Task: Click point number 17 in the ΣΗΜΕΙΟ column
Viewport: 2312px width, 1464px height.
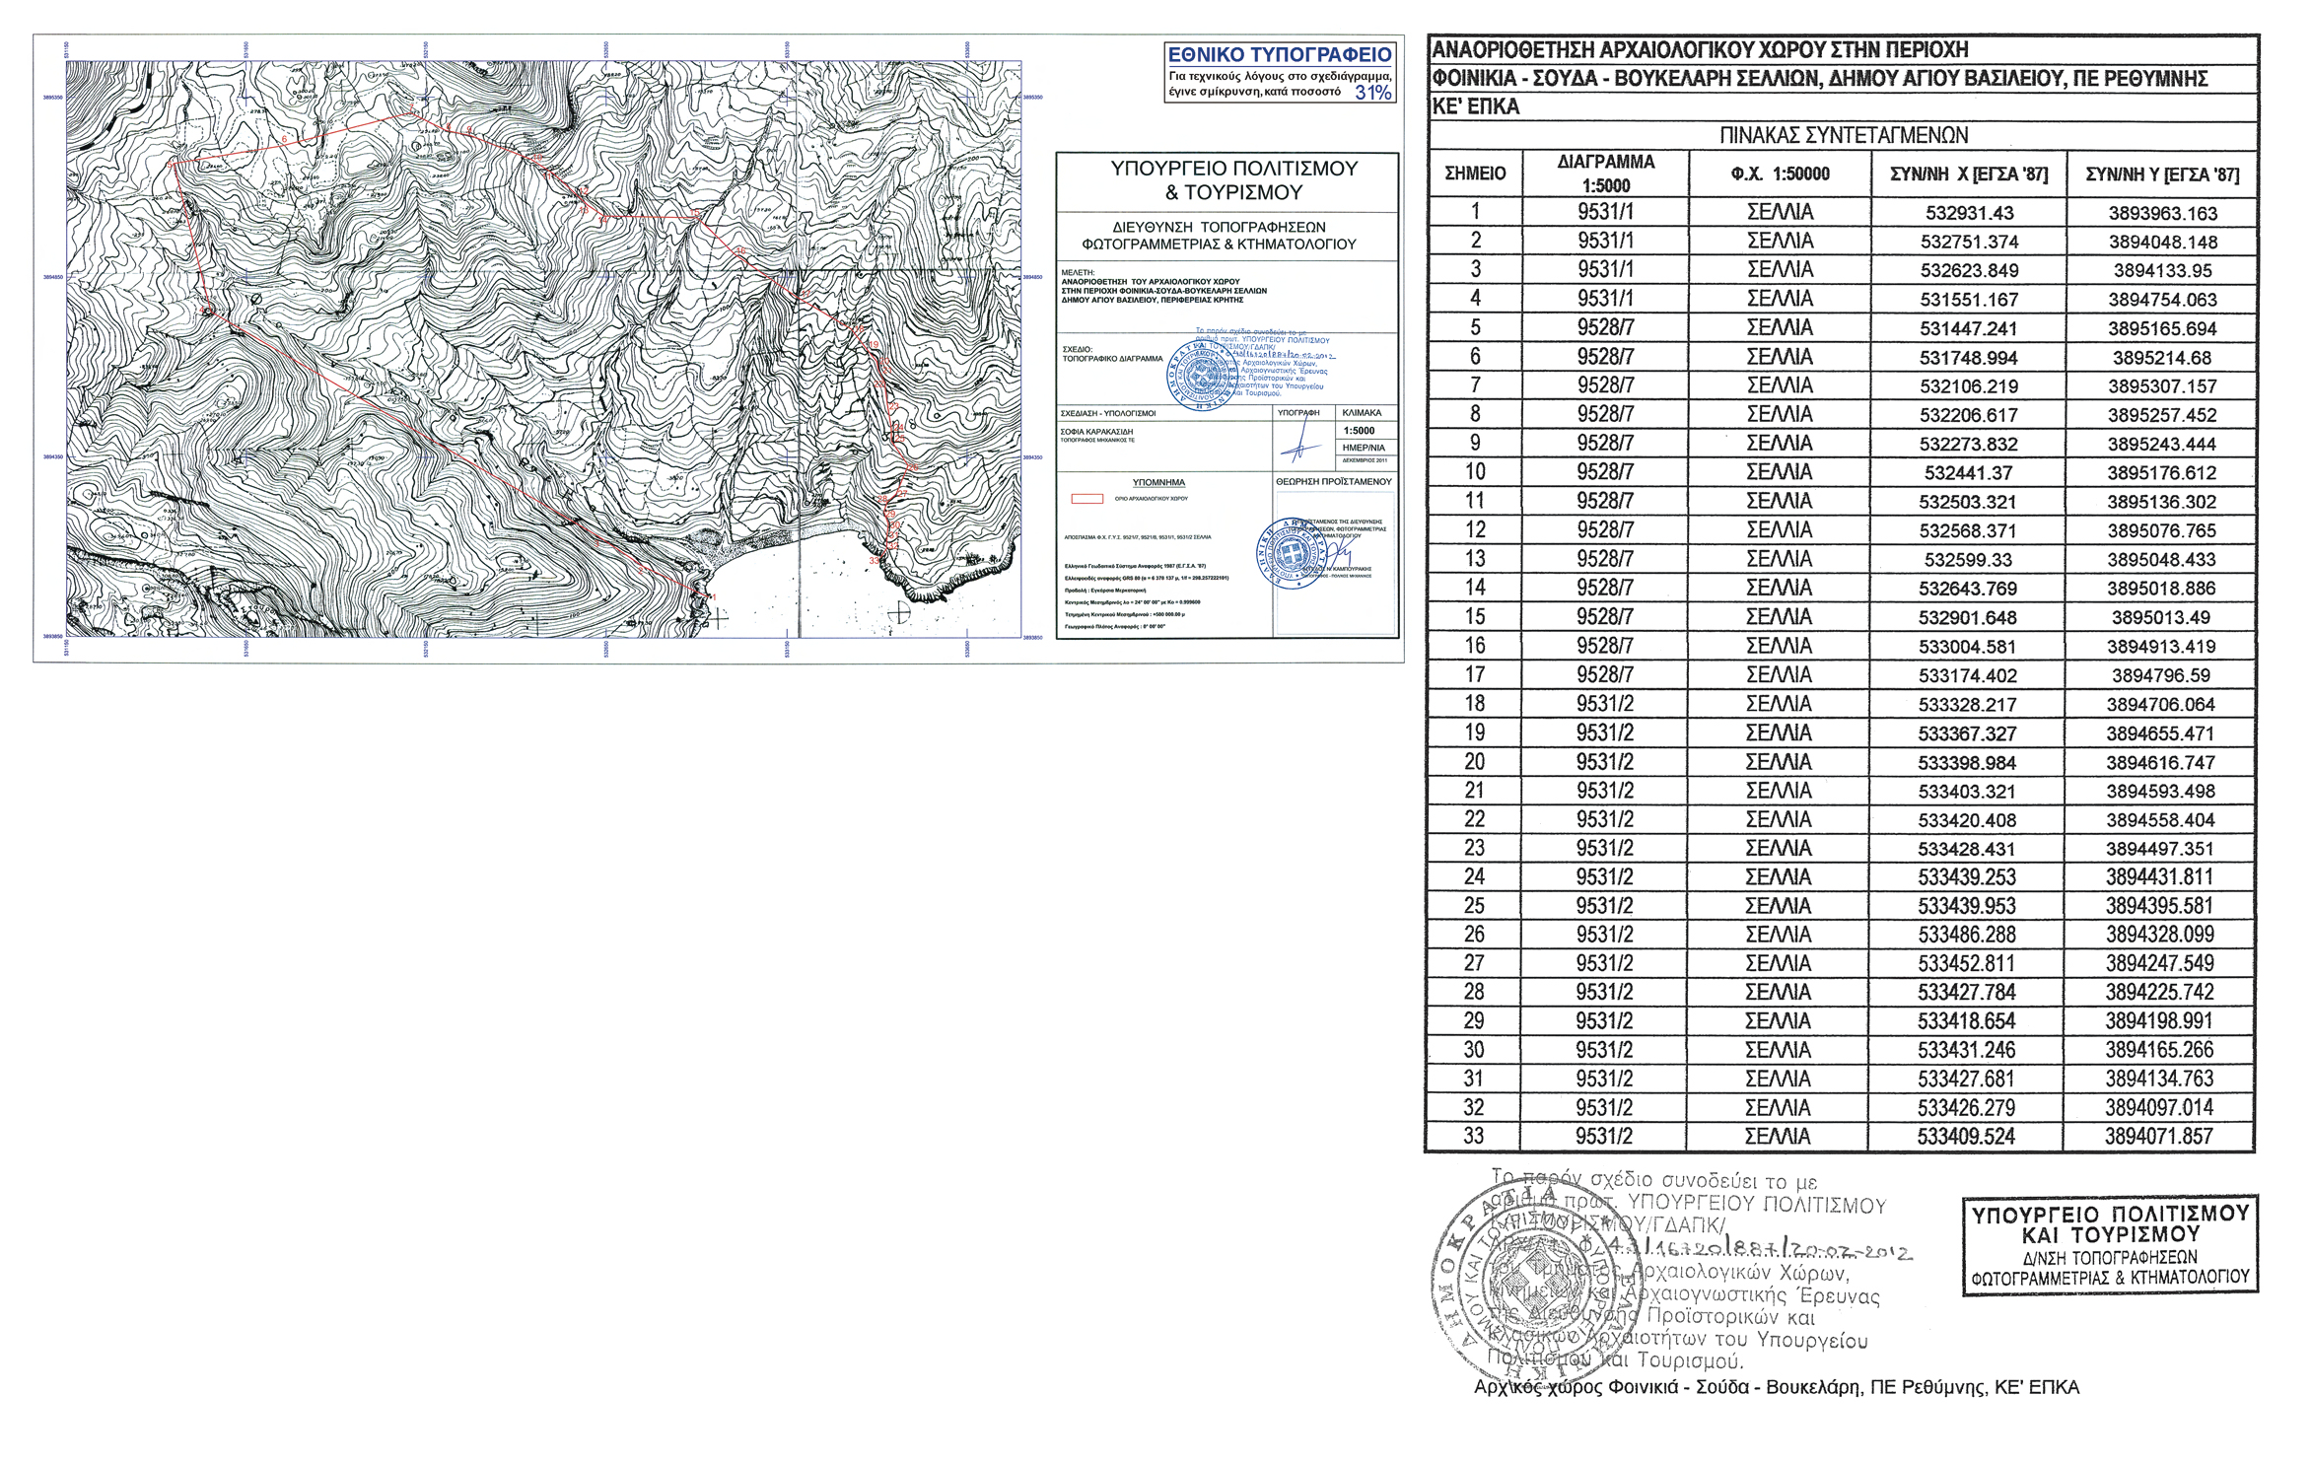Action: 1475,675
